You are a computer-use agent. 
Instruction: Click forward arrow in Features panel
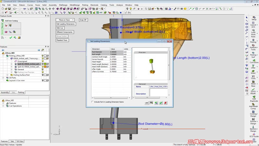(x=39, y=50)
